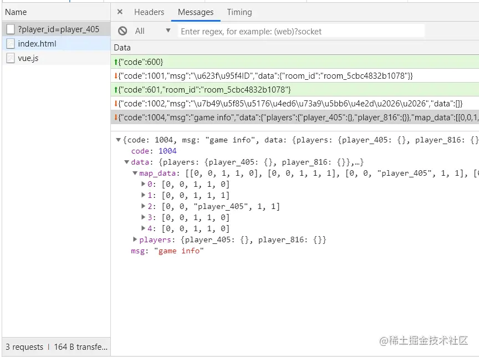
Task: Click the Name column header
Action: (x=16, y=12)
